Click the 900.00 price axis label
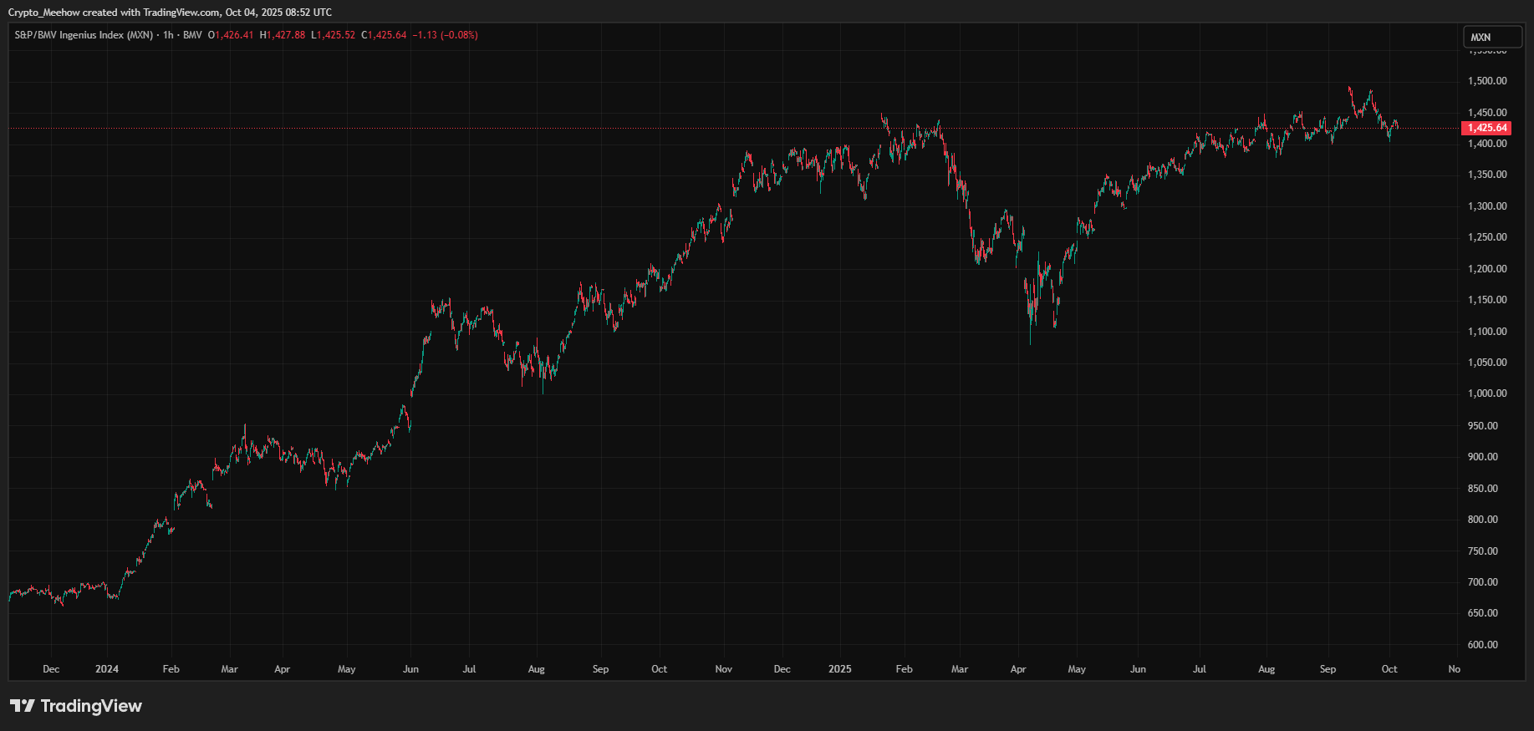This screenshot has width=1534, height=731. (x=1483, y=457)
